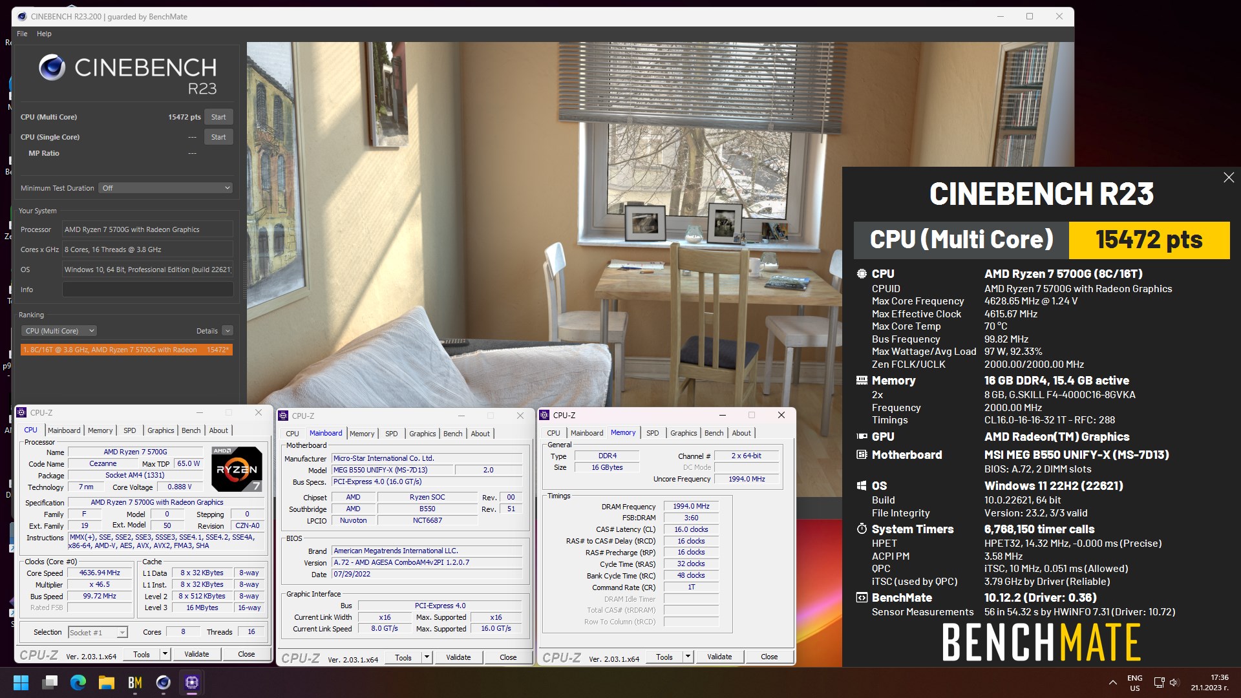
Task: Click the Cores x GHz field
Action: [147, 249]
